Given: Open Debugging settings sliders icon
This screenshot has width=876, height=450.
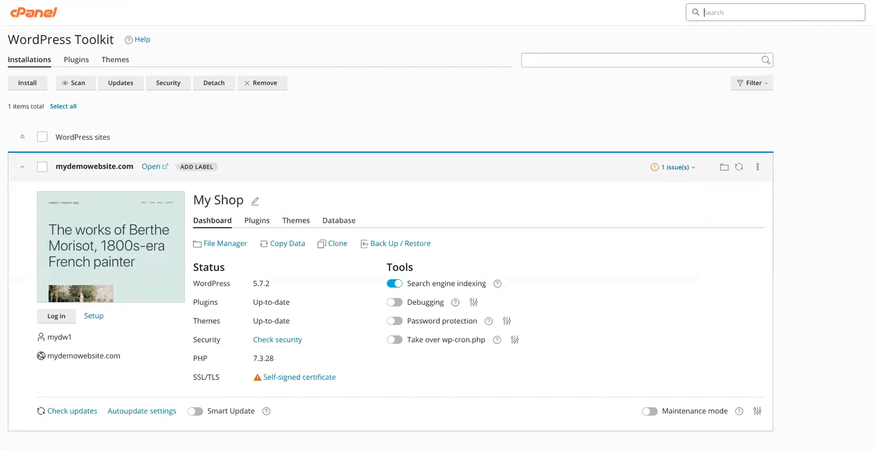Looking at the screenshot, I should pos(474,302).
